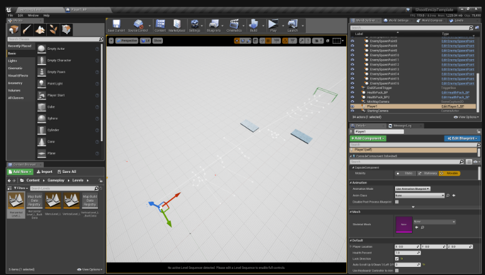
Task: Select the rotate gizmo tool in viewport
Action: coord(243,40)
